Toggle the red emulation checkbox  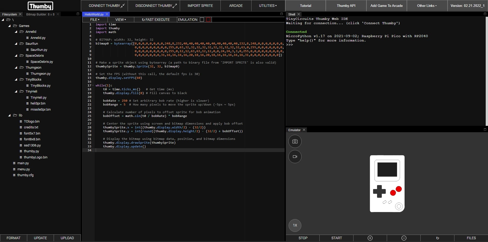208,20
